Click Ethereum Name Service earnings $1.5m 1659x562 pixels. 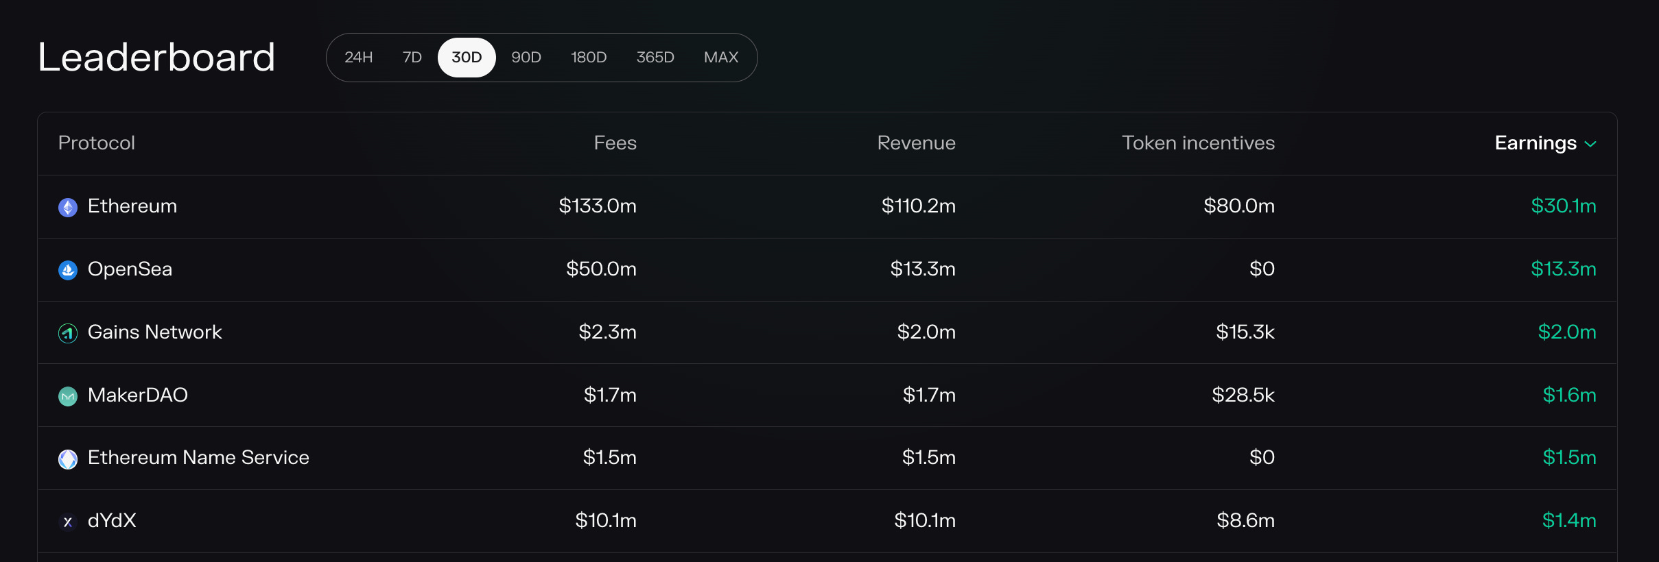1569,457
